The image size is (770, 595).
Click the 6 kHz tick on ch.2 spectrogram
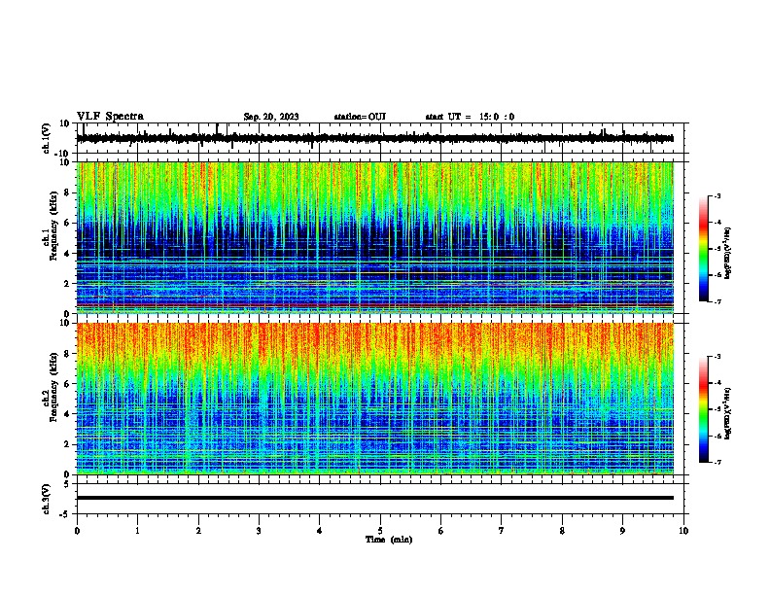point(67,384)
